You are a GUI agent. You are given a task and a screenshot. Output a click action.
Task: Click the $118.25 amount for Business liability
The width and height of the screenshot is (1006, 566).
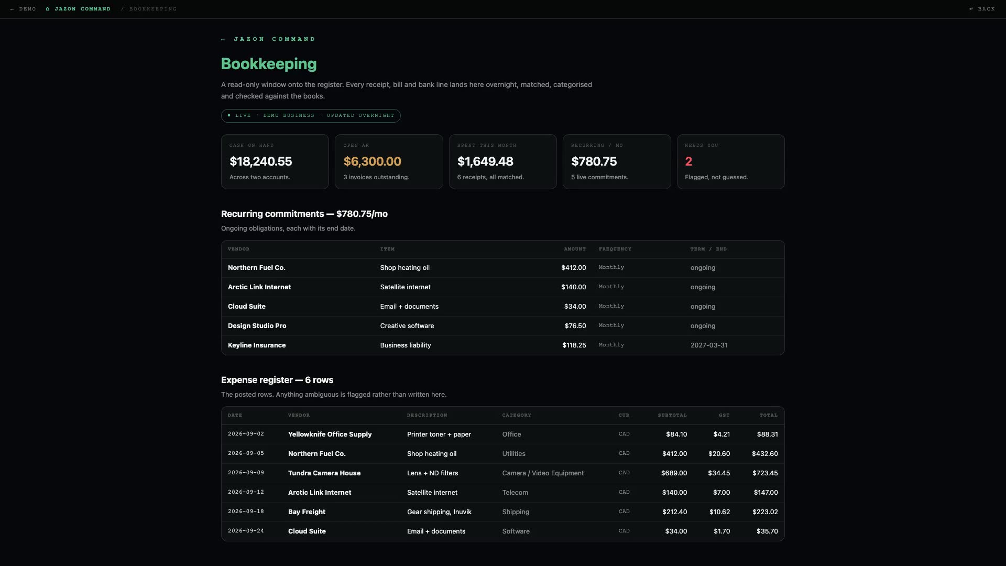click(x=574, y=345)
